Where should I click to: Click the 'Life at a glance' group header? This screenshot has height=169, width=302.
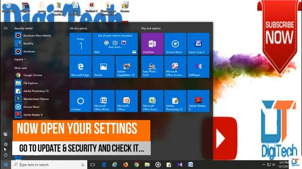point(78,28)
